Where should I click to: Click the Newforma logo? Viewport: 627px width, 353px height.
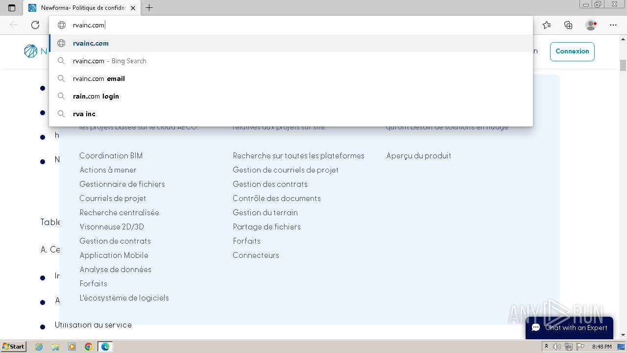(x=36, y=51)
